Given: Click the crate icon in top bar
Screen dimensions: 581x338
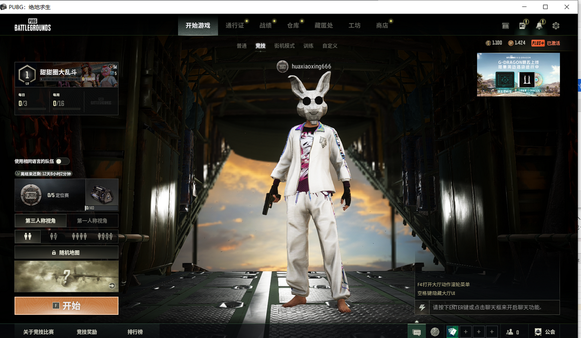Looking at the screenshot, I should click(x=505, y=26).
